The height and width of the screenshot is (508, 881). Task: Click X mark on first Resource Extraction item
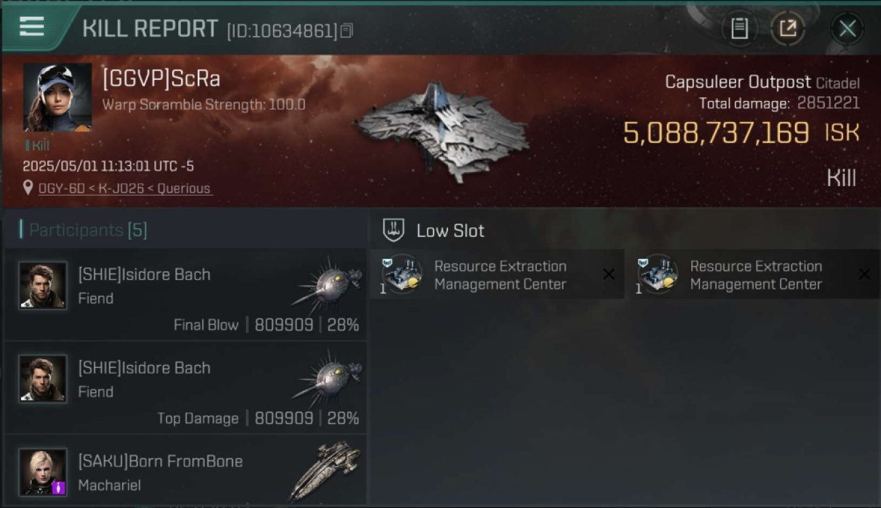(x=609, y=274)
